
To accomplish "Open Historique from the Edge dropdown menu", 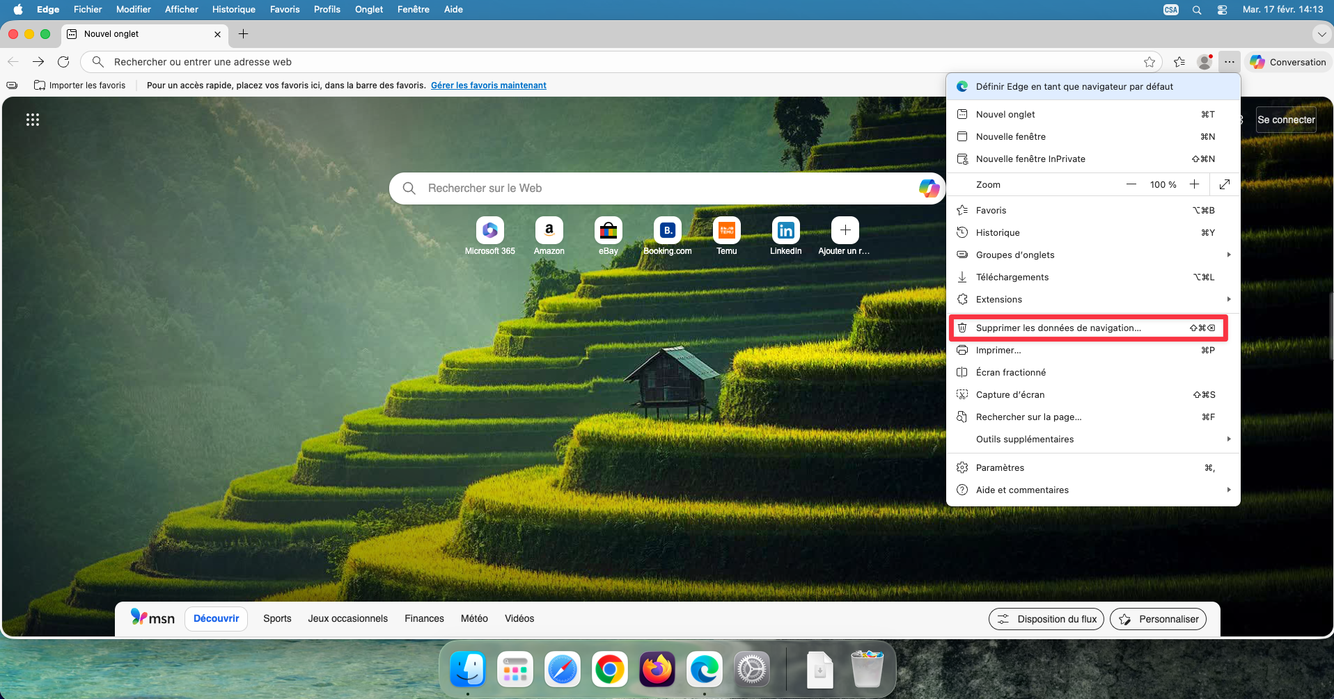I will pyautogui.click(x=1094, y=232).
